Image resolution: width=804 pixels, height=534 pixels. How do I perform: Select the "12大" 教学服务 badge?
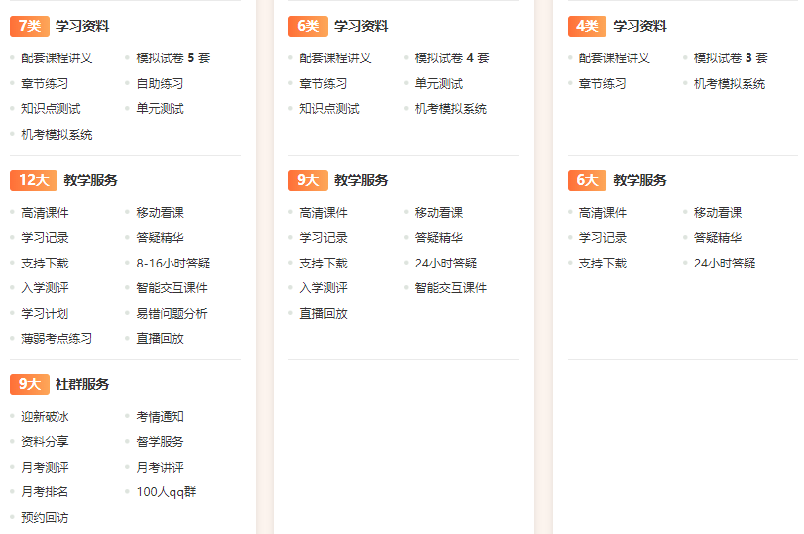click(x=33, y=180)
